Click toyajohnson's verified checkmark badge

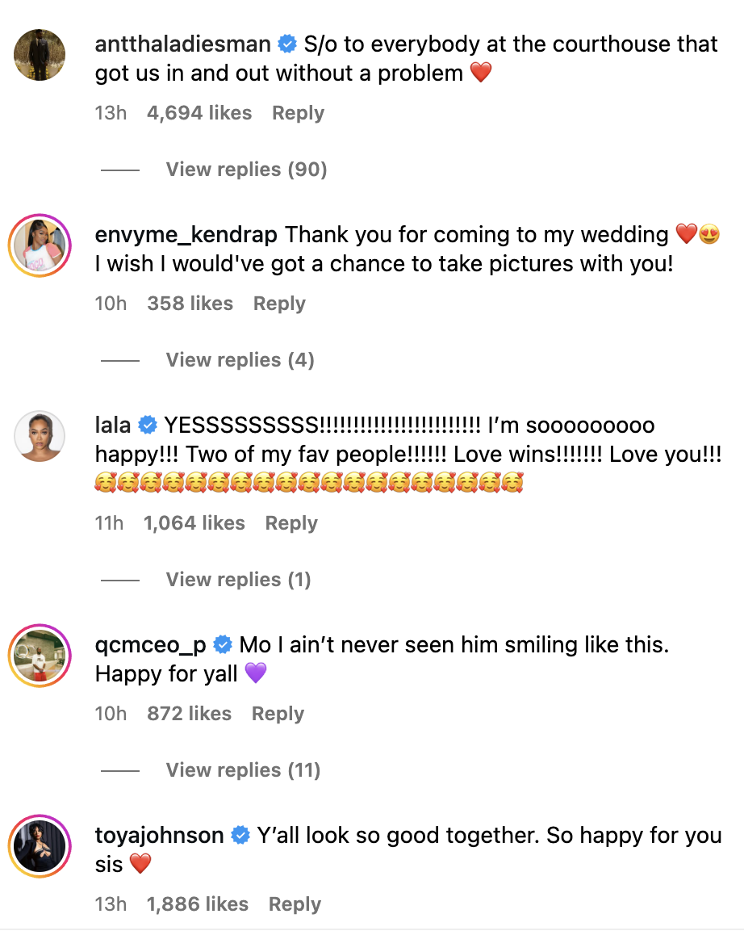[240, 836]
